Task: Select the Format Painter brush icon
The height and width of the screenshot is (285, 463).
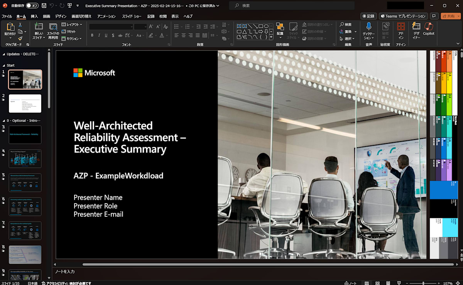Action: (x=20, y=39)
